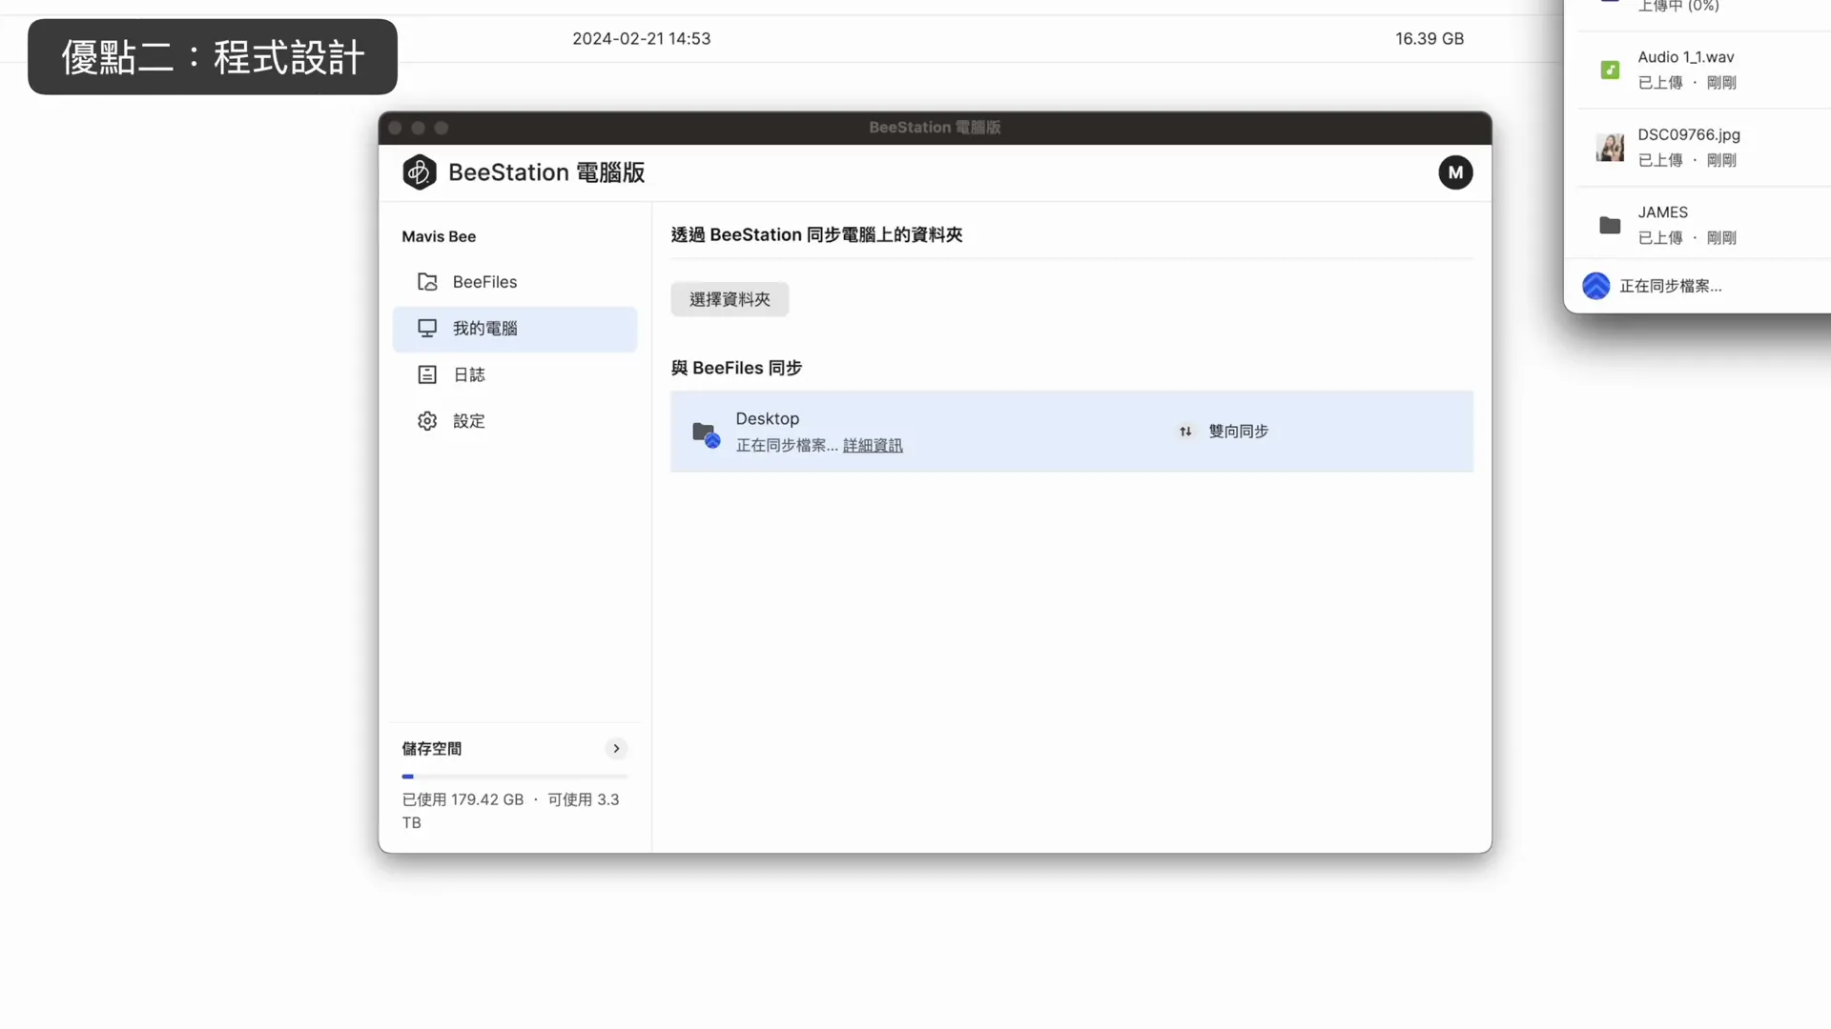Image resolution: width=1831 pixels, height=1029 pixels.
Task: Click the JAMES folder name in popup
Action: 1662,212
